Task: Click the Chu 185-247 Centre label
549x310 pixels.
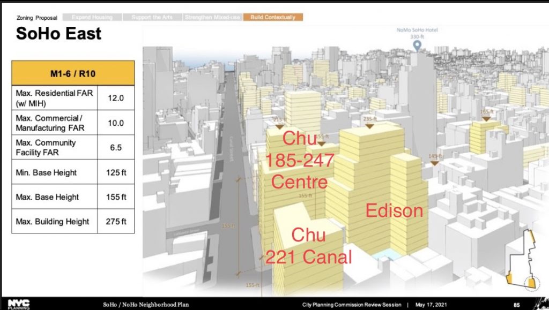Action: [299, 160]
